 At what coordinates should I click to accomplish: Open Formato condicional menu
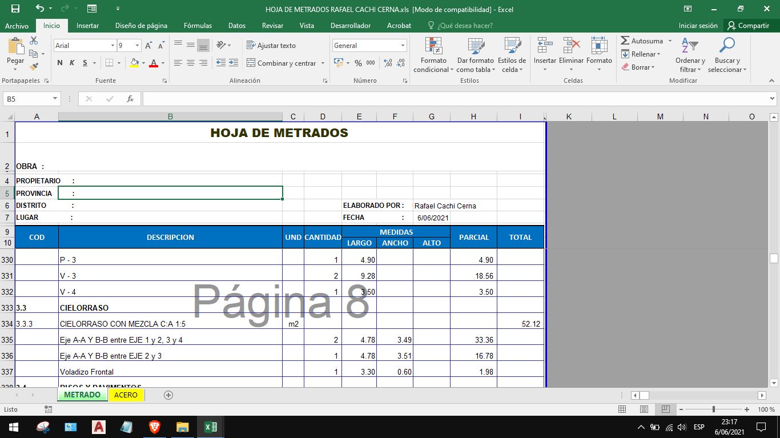pos(433,55)
